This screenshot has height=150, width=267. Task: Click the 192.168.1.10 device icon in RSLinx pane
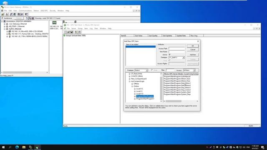(54, 22)
